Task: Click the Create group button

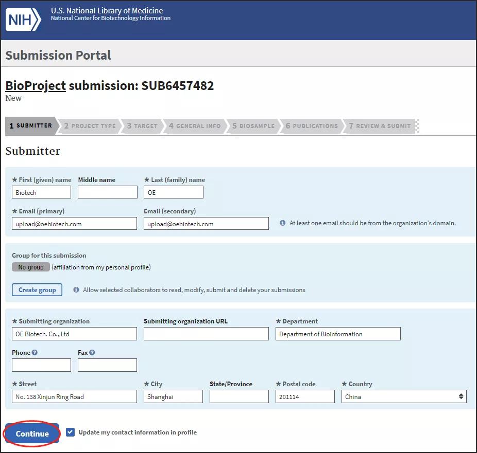Action: pyautogui.click(x=37, y=289)
